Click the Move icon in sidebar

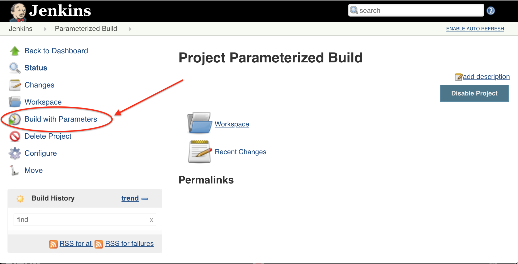pyautogui.click(x=14, y=170)
